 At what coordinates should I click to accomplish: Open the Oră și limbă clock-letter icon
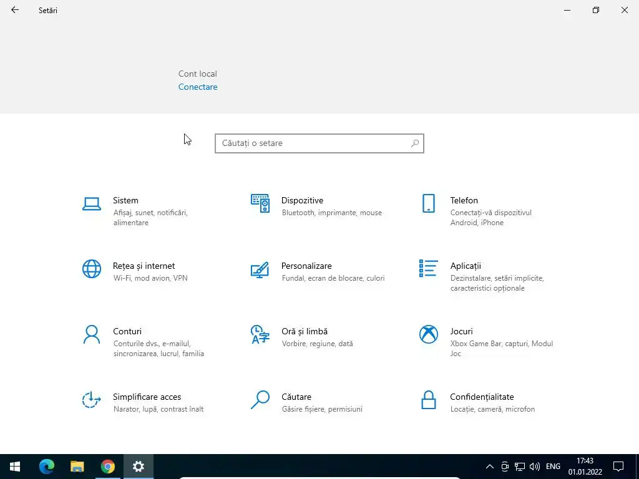pos(260,334)
